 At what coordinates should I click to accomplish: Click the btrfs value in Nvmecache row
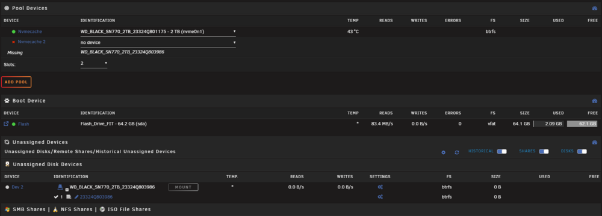pos(491,32)
